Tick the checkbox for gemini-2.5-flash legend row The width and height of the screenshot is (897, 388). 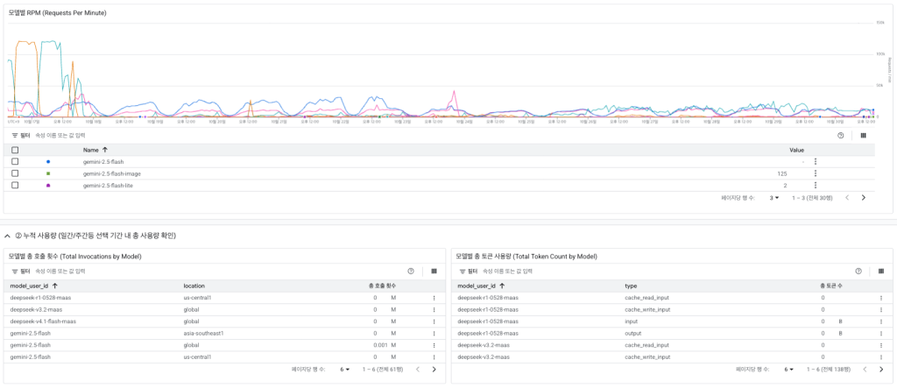[15, 161]
